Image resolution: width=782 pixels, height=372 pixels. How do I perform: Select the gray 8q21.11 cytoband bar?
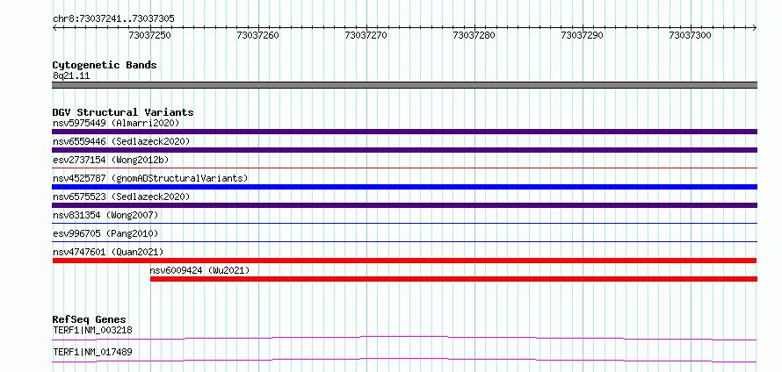pos(404,85)
